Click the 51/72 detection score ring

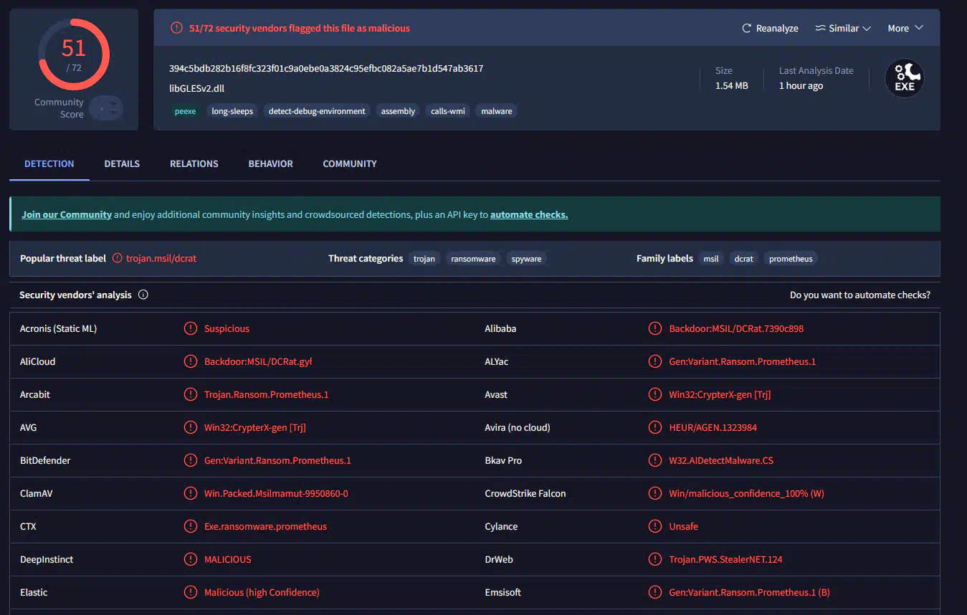pos(74,55)
